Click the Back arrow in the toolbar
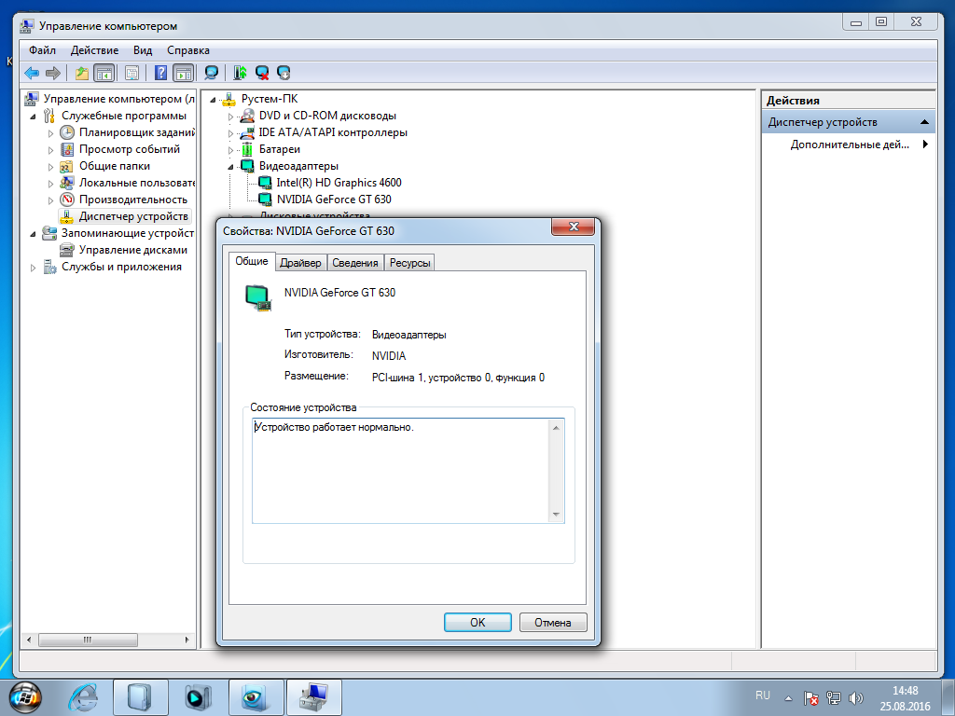 pyautogui.click(x=32, y=73)
